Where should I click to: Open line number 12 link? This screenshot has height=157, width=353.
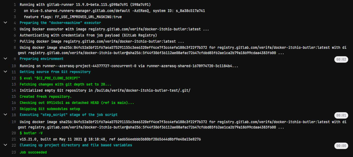[14, 78]
